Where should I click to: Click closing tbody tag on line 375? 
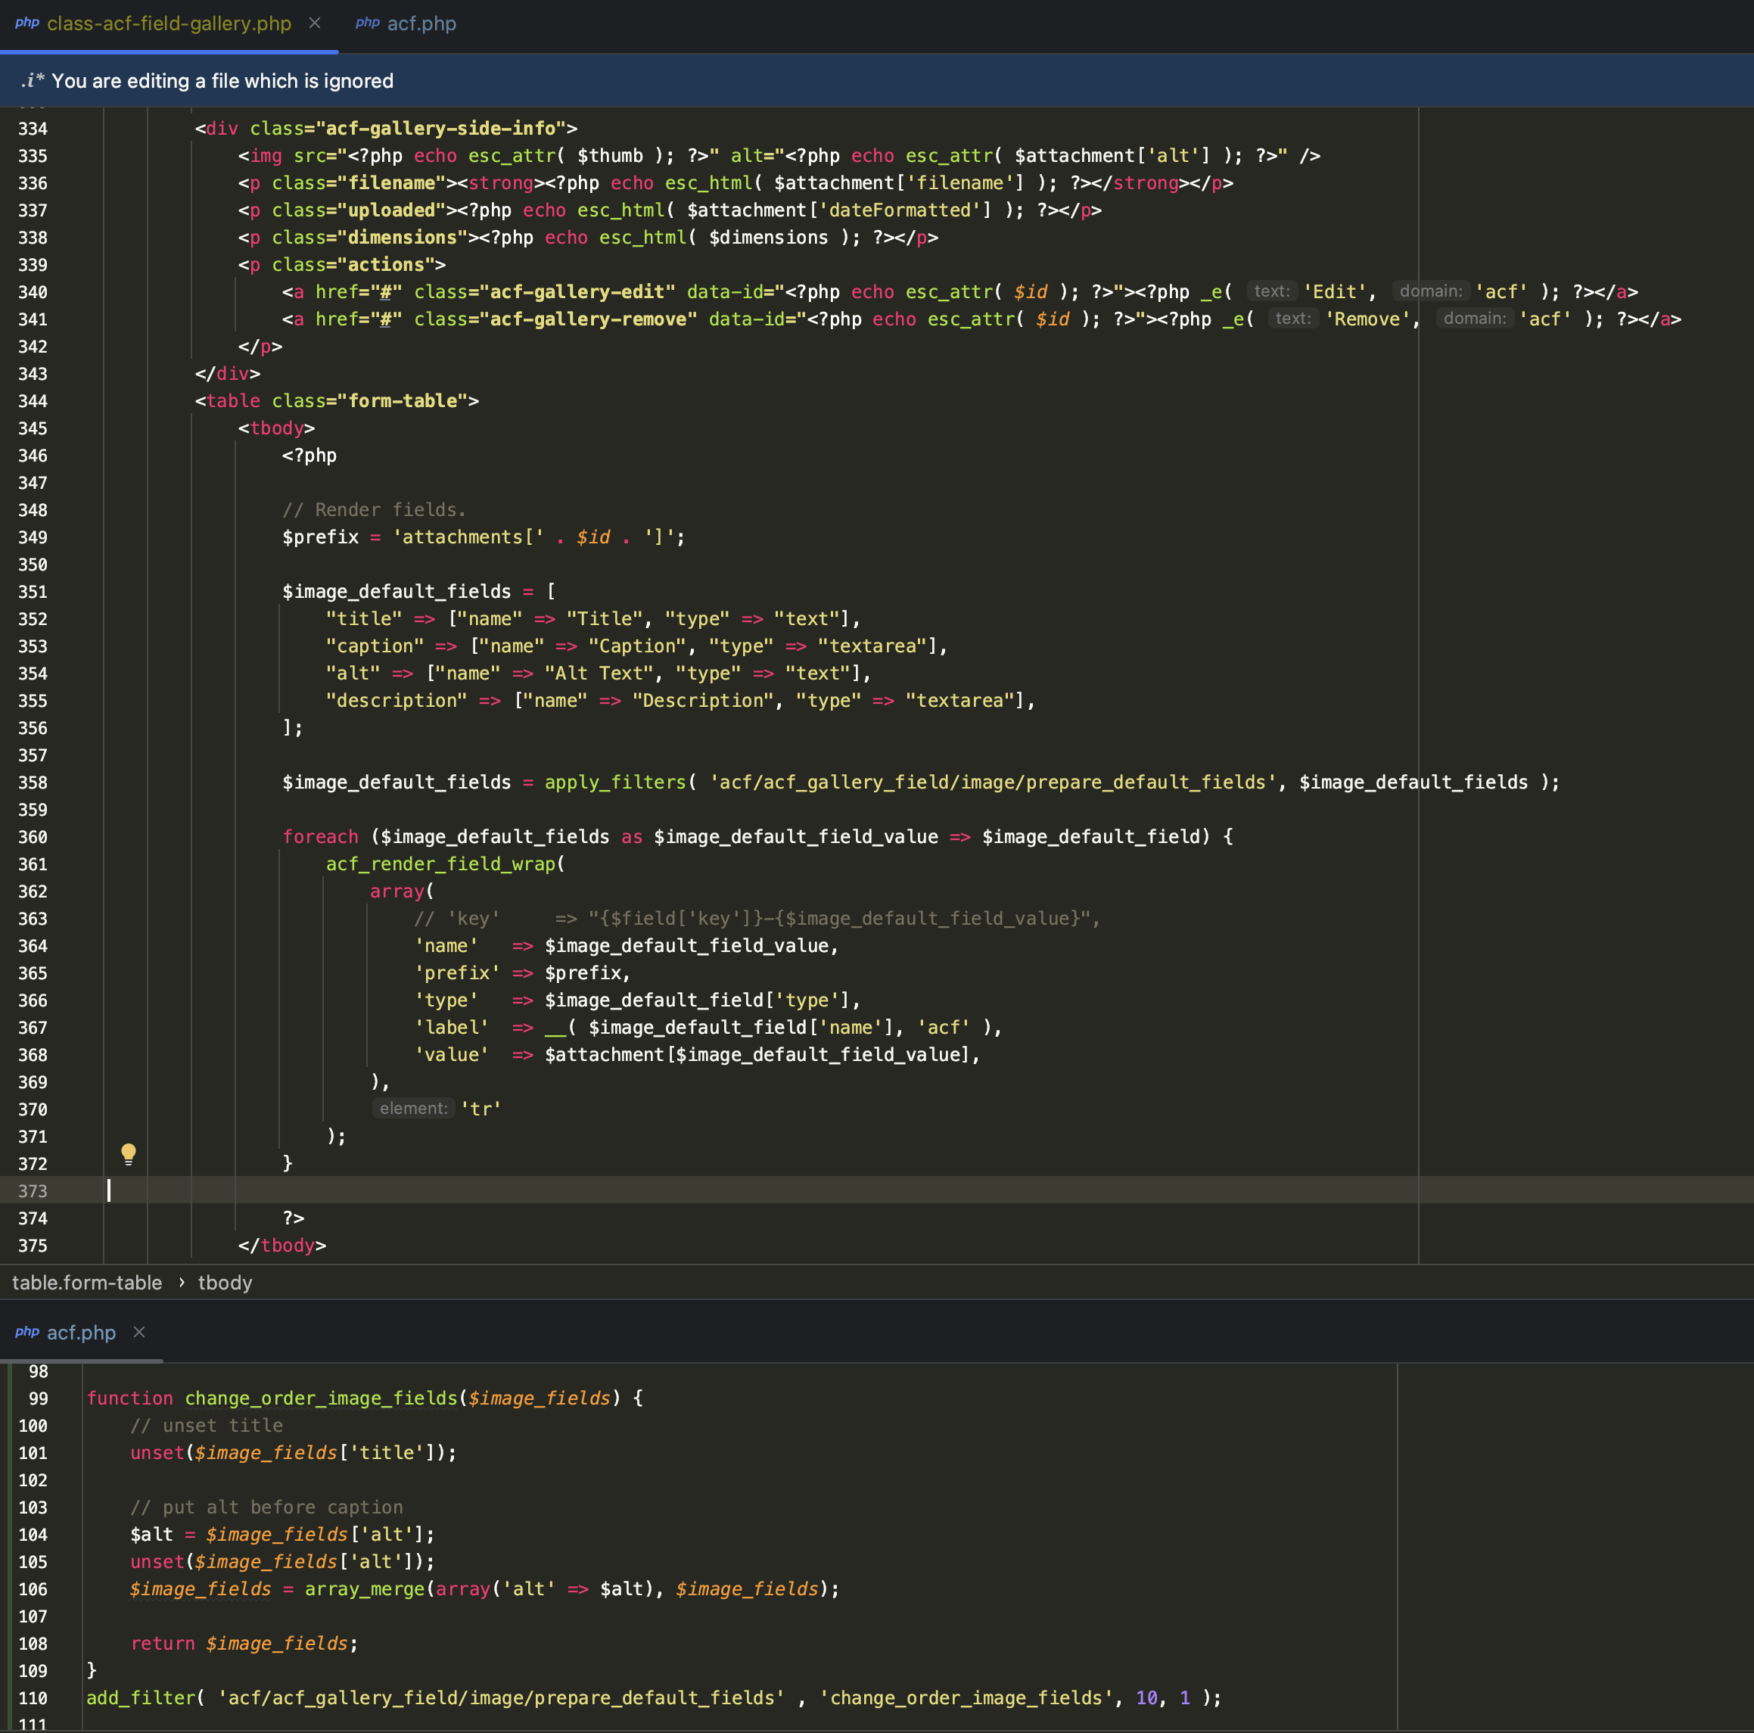[282, 1246]
